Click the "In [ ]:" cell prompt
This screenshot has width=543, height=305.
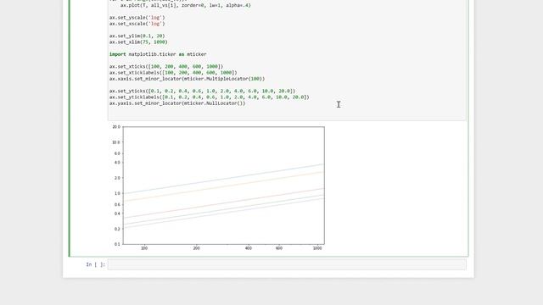click(x=95, y=264)
